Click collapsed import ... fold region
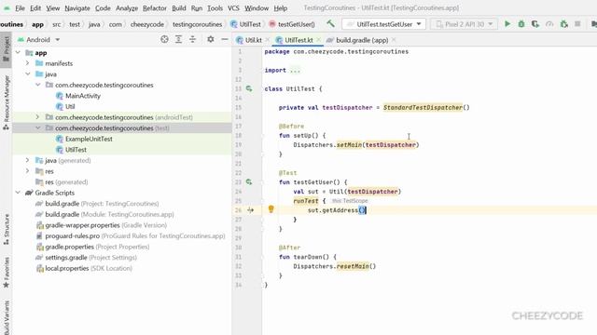The width and height of the screenshot is (597, 335). (x=295, y=71)
